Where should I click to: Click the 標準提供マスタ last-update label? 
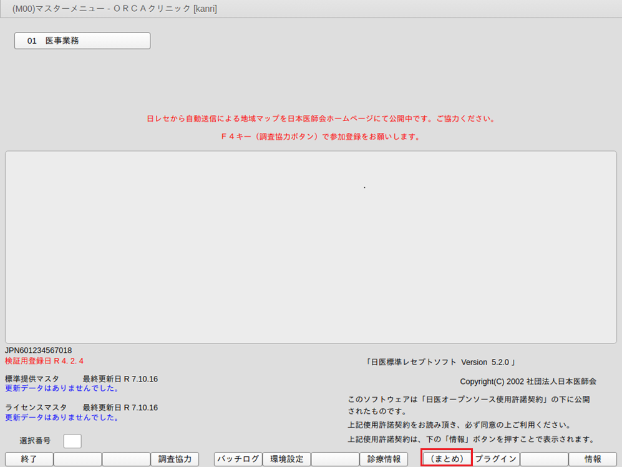(x=81, y=379)
